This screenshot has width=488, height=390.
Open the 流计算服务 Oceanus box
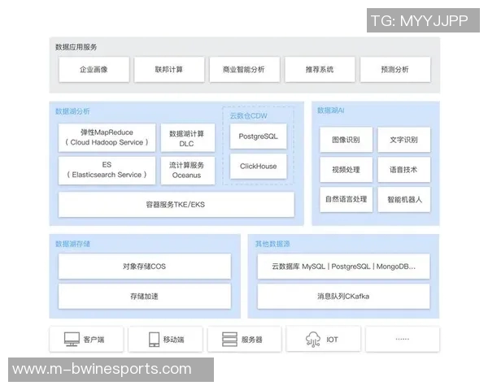[x=188, y=170]
